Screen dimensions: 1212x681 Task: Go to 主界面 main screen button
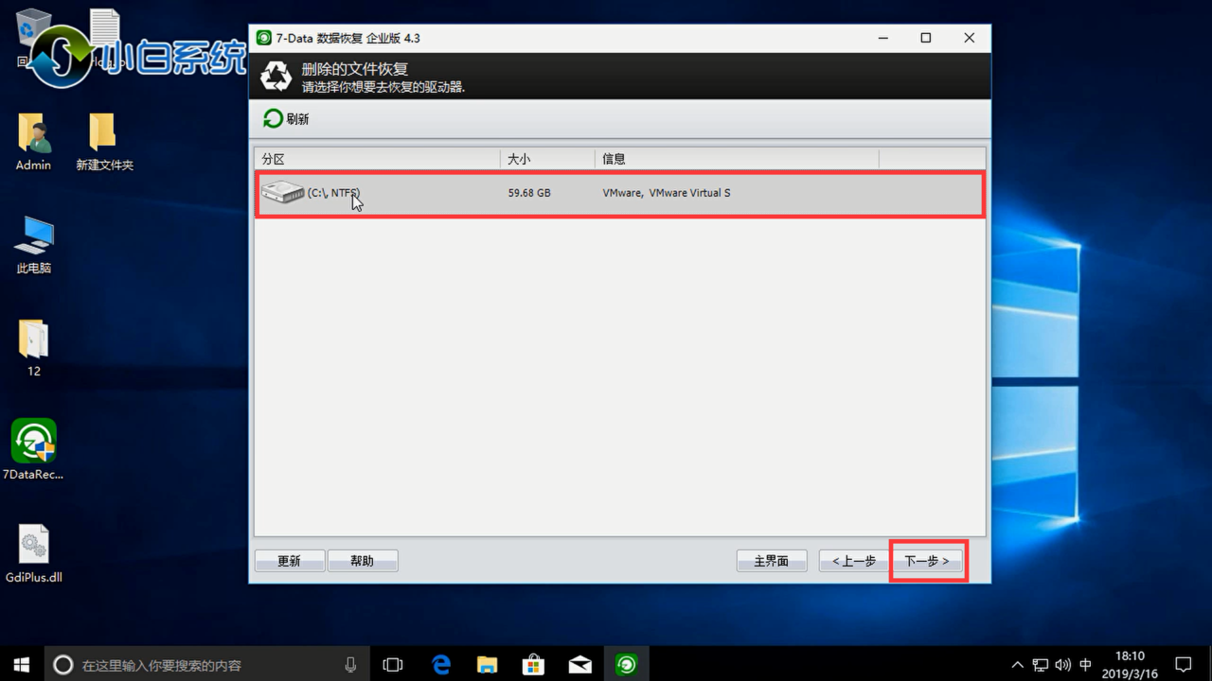click(772, 561)
